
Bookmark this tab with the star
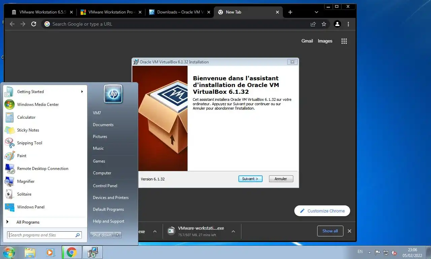click(324, 24)
